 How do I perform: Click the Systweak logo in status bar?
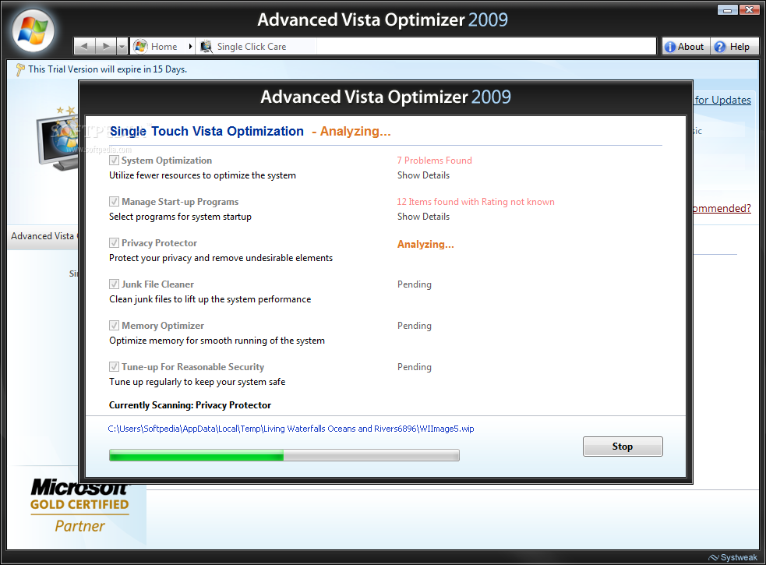pos(732,557)
